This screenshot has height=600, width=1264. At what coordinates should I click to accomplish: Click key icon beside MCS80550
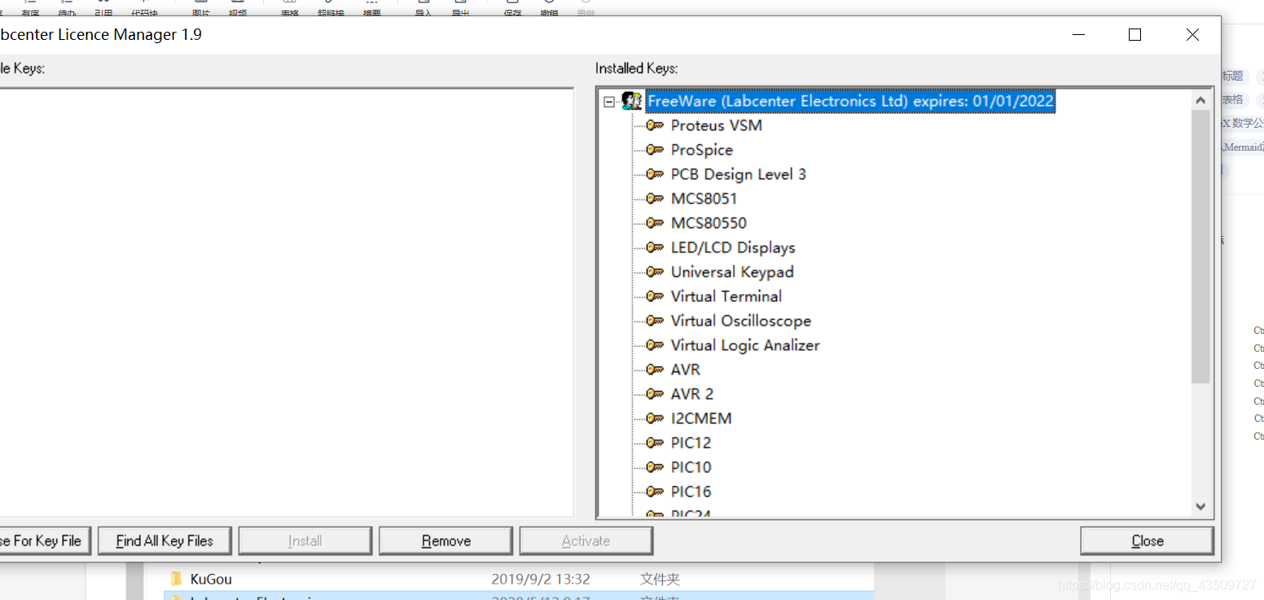pos(655,223)
